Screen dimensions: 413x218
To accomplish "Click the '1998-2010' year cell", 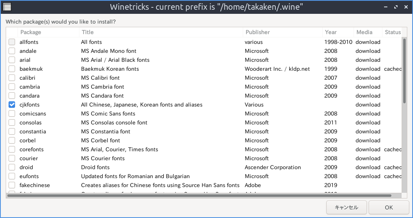I will [x=338, y=42].
